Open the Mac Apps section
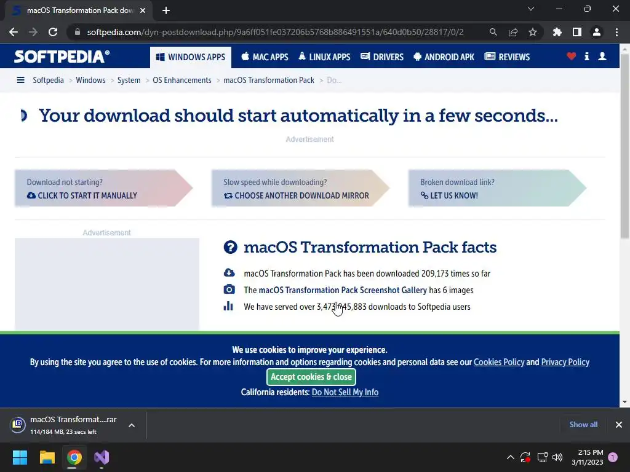The height and width of the screenshot is (472, 630). [x=265, y=57]
